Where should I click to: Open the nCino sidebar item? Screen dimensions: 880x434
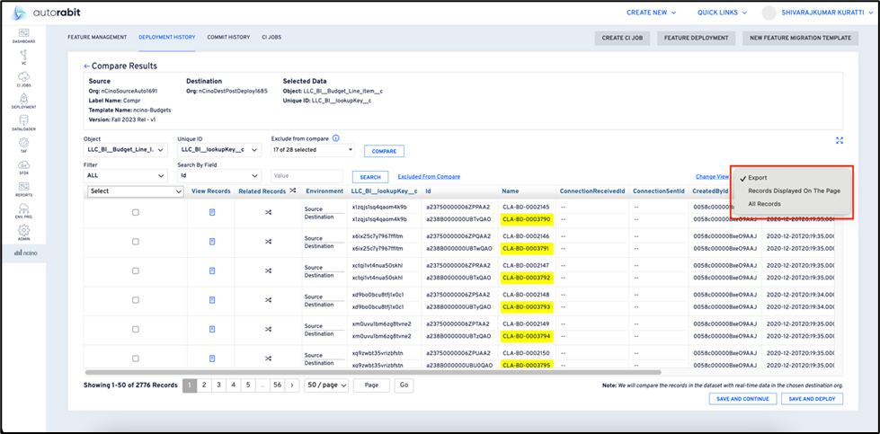(23, 252)
